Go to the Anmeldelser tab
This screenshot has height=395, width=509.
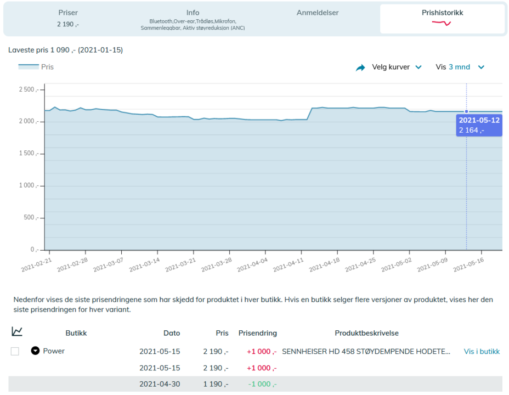(318, 13)
